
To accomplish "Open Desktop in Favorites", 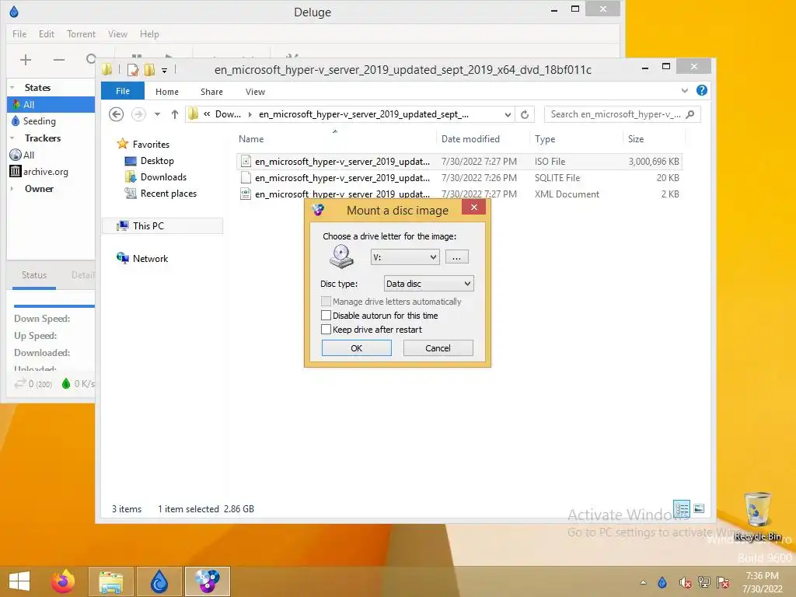I will [157, 161].
